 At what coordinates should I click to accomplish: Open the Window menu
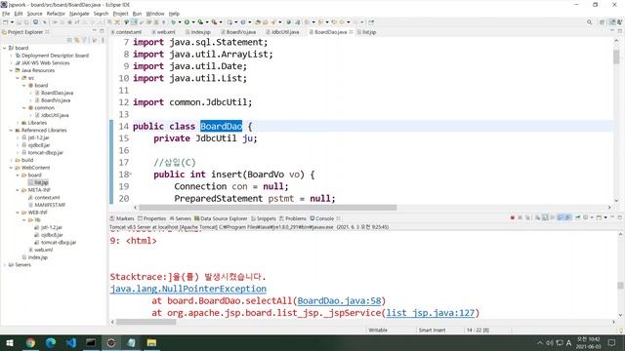click(x=155, y=14)
